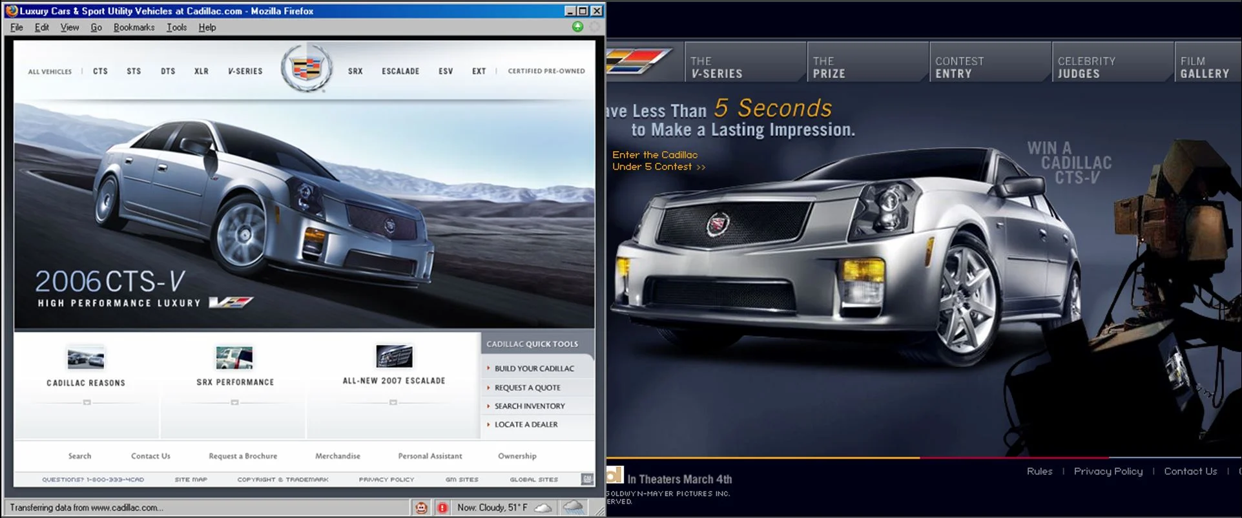This screenshot has height=518, width=1242.
Task: Click the Cadillac Reasons thumbnail image
Action: (86, 358)
